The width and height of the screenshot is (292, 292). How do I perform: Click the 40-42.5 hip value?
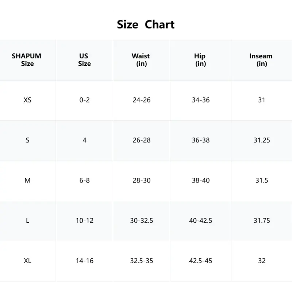(201, 220)
